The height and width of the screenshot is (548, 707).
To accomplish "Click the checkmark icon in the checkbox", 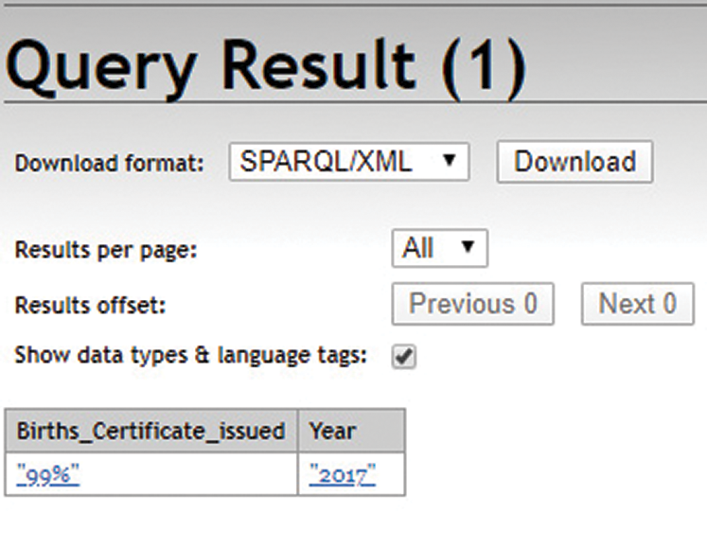I will [x=404, y=357].
